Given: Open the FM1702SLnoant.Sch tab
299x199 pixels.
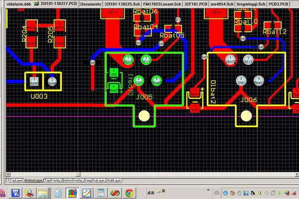Looking at the screenshot, I should tap(162, 4).
